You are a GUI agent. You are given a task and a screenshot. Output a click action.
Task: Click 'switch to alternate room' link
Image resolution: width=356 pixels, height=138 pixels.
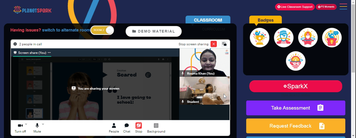[x=66, y=30]
